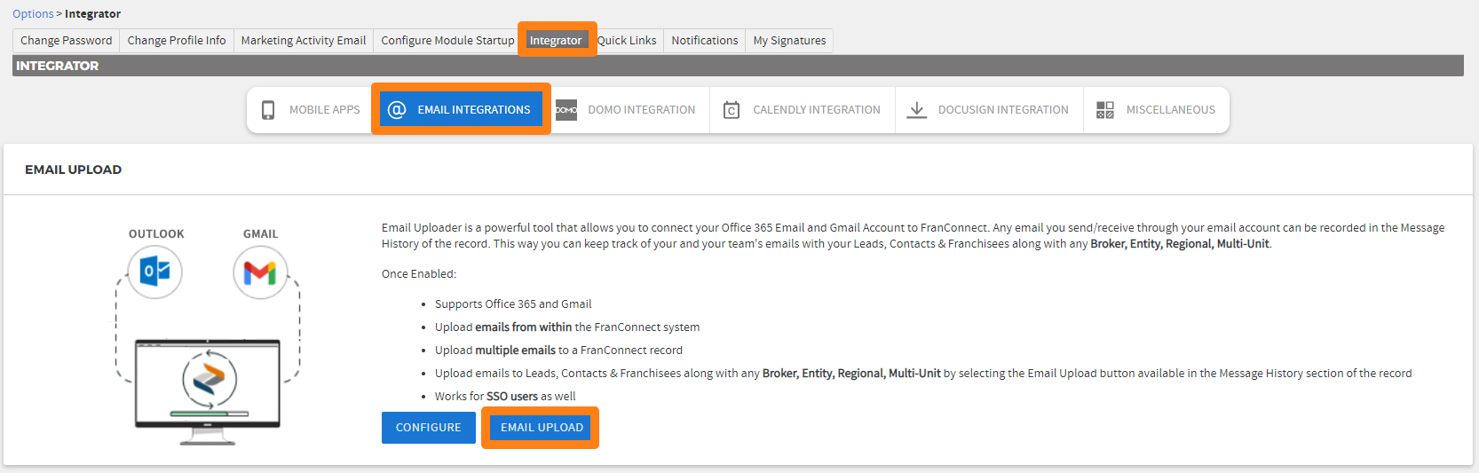Click the GMAIL label
Screen dimensions: 1479x473
click(x=261, y=234)
